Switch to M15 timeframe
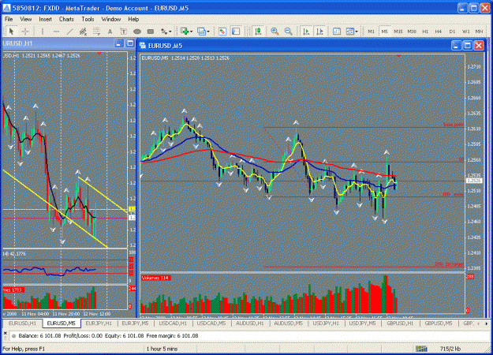 tap(398, 32)
